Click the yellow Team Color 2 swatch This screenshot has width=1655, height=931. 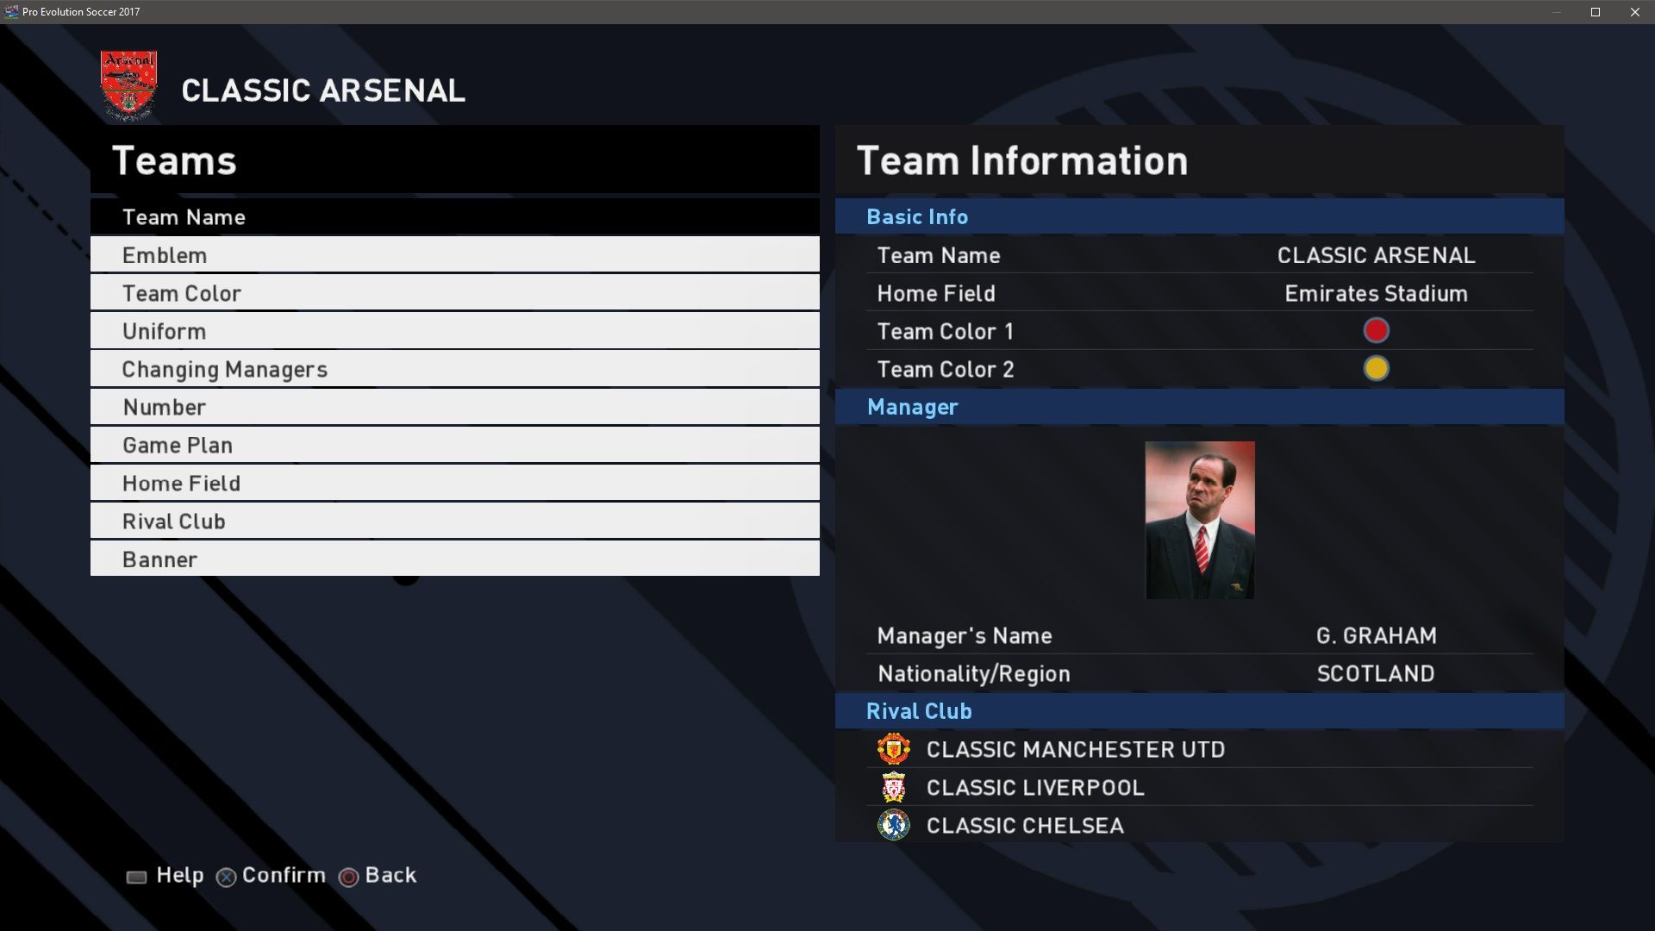pyautogui.click(x=1376, y=369)
